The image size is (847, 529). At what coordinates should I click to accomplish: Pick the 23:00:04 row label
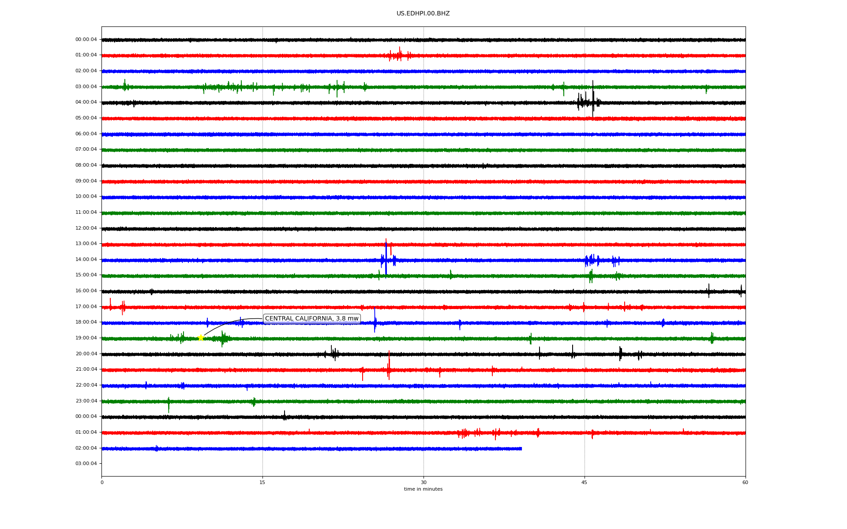pos(86,401)
